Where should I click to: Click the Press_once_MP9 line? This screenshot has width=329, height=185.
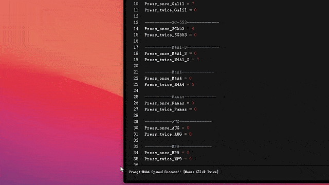[167, 153]
